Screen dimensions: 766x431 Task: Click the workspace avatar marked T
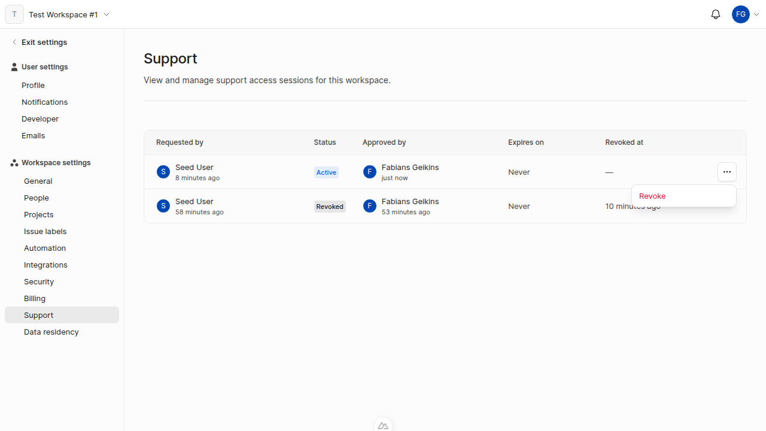(14, 14)
